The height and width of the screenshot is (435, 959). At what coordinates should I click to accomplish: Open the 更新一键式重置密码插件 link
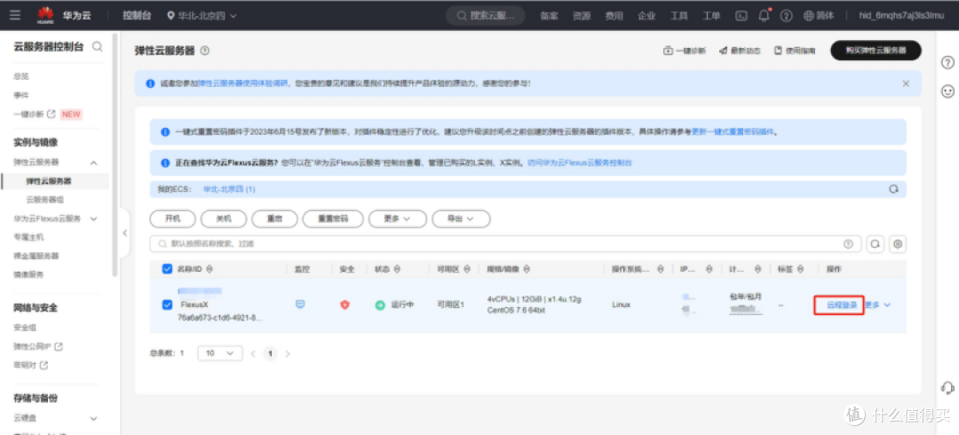click(x=733, y=131)
